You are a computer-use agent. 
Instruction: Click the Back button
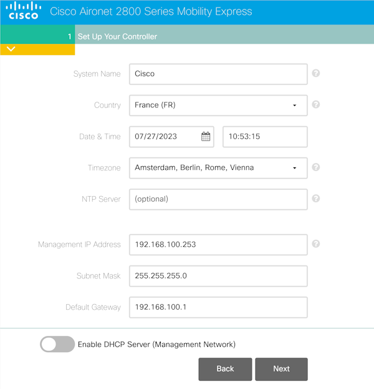pyautogui.click(x=225, y=369)
